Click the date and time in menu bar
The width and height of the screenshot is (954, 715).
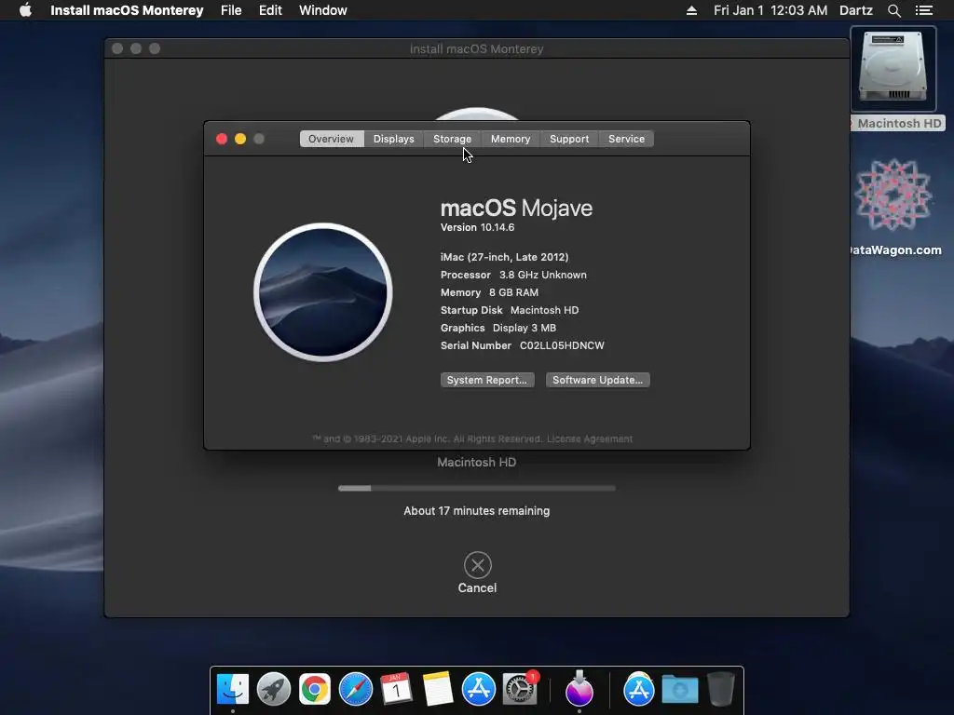[770, 10]
